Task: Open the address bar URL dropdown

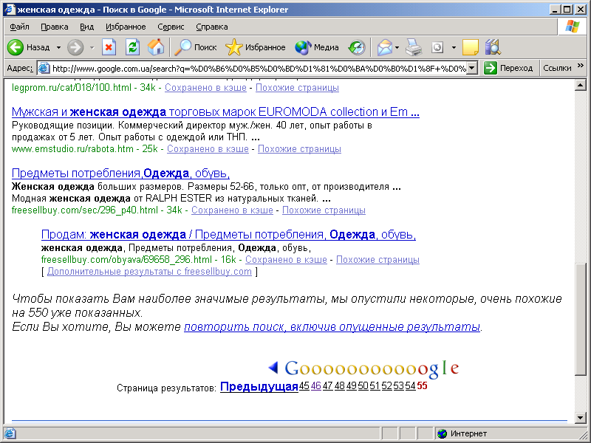Action: click(x=472, y=68)
